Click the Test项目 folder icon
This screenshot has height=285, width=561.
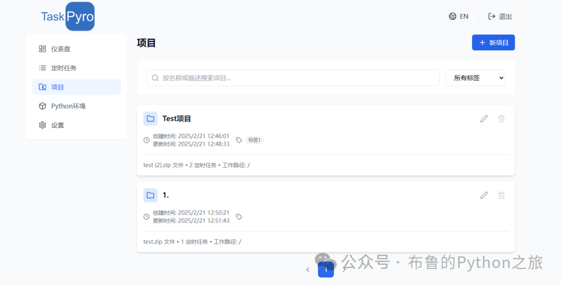151,119
